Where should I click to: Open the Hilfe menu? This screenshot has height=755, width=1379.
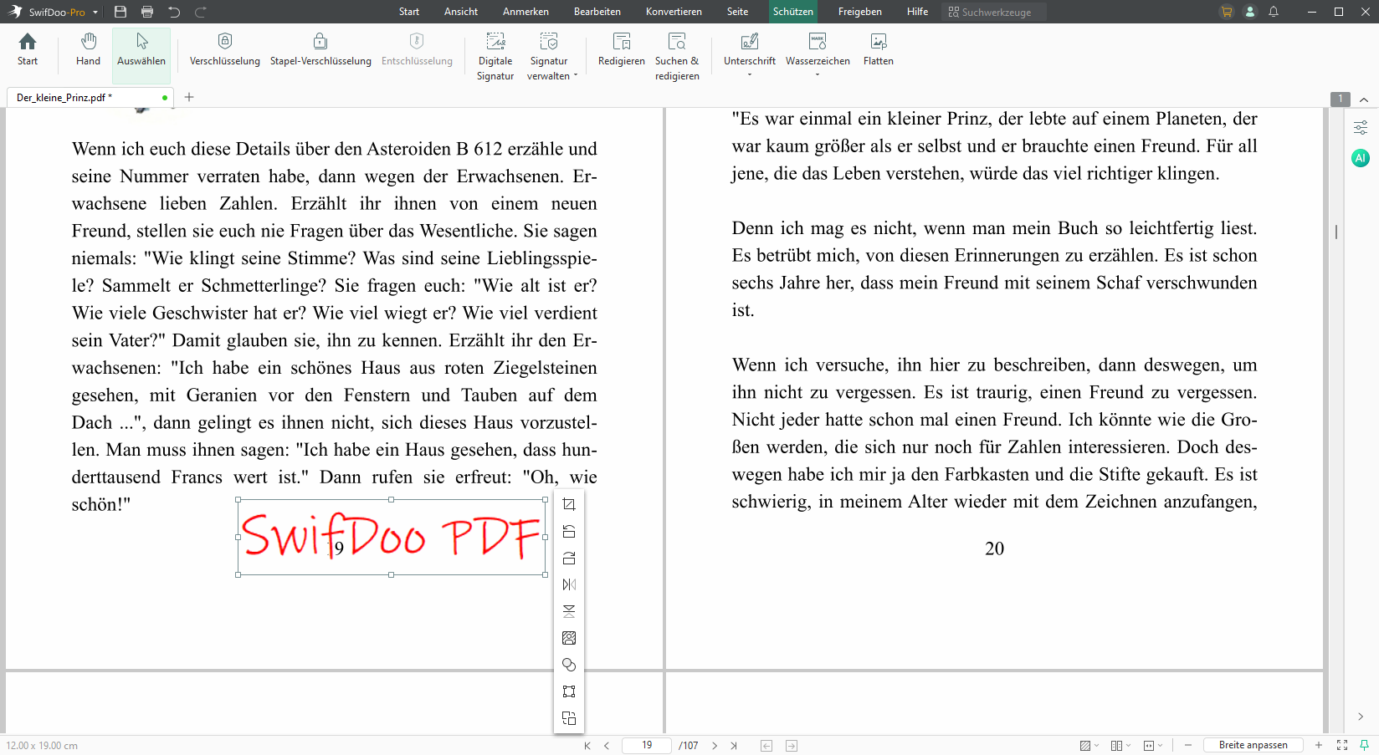coord(917,12)
